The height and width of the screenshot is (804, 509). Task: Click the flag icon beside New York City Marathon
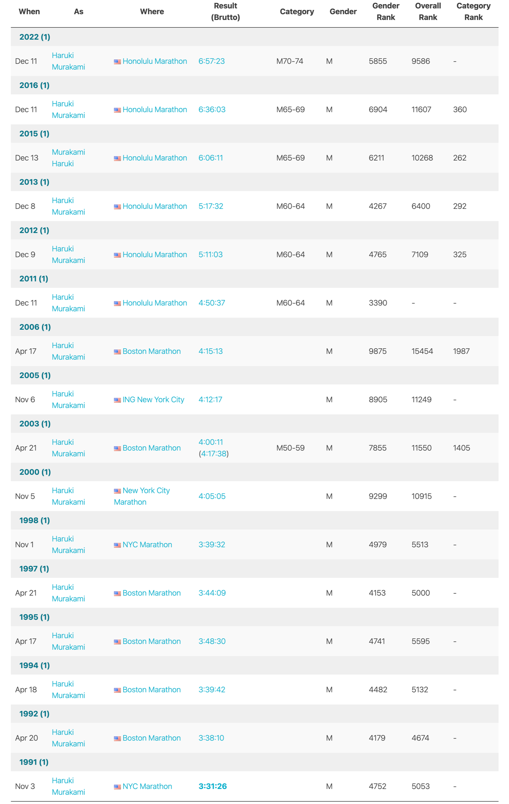(117, 491)
